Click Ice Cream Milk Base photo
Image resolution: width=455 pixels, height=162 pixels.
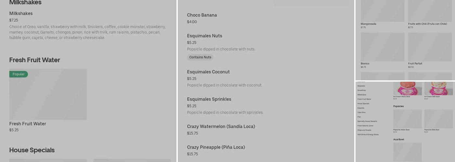[x=438, y=88]
